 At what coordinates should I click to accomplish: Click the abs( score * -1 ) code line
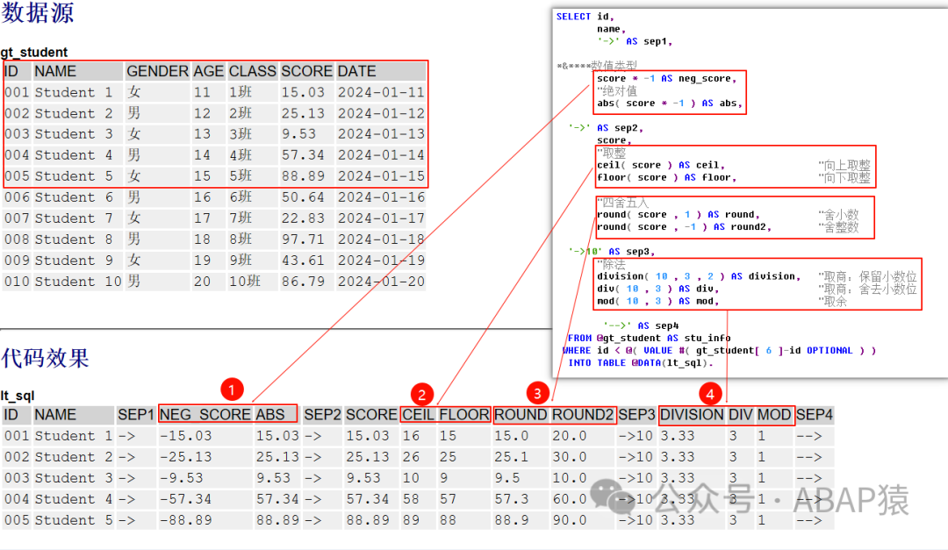tap(669, 104)
